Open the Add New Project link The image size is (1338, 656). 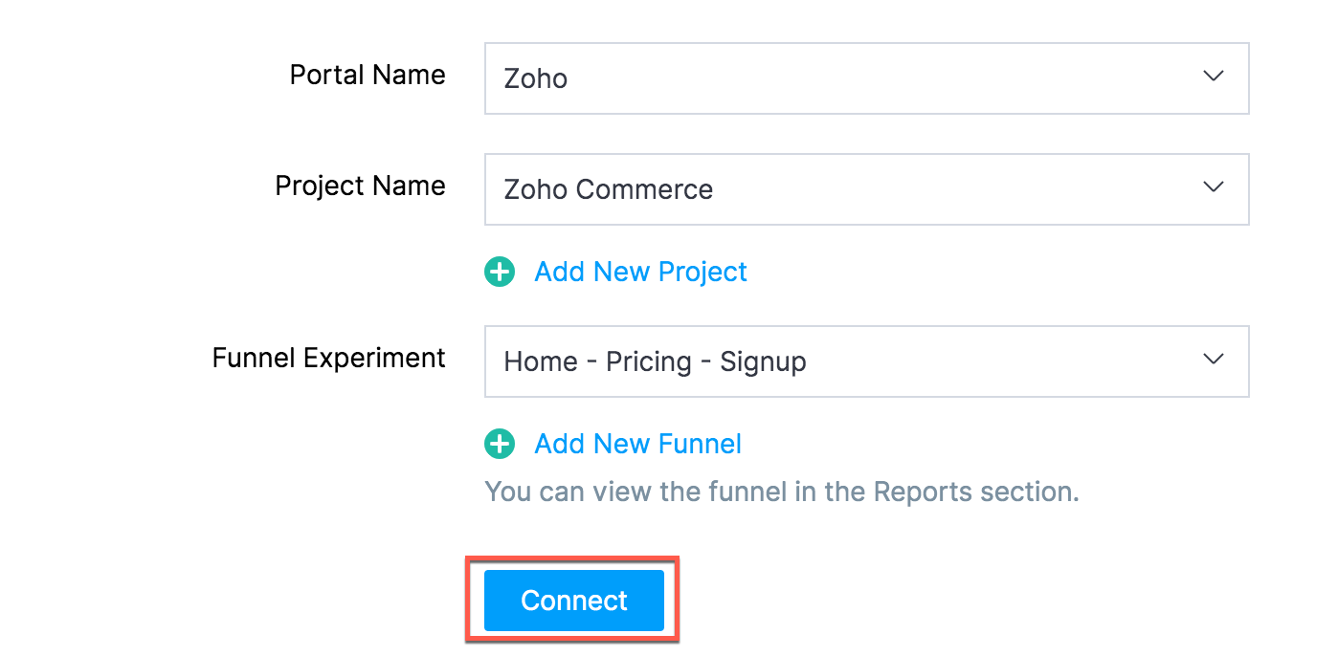[640, 273]
